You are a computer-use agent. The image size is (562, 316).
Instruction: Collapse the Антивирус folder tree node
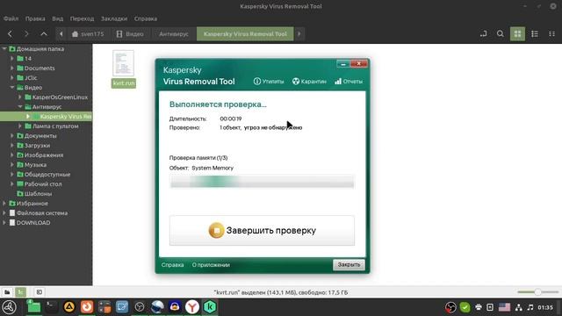[20, 107]
